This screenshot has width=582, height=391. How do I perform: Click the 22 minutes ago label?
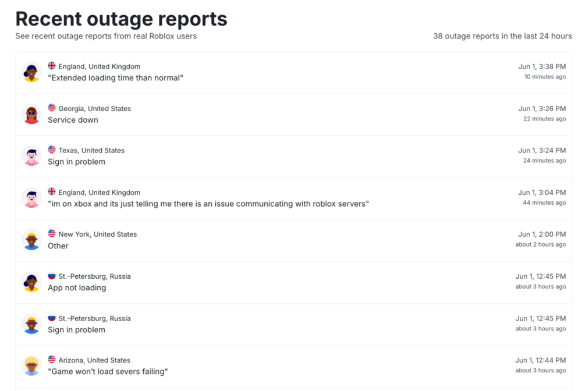coord(545,119)
